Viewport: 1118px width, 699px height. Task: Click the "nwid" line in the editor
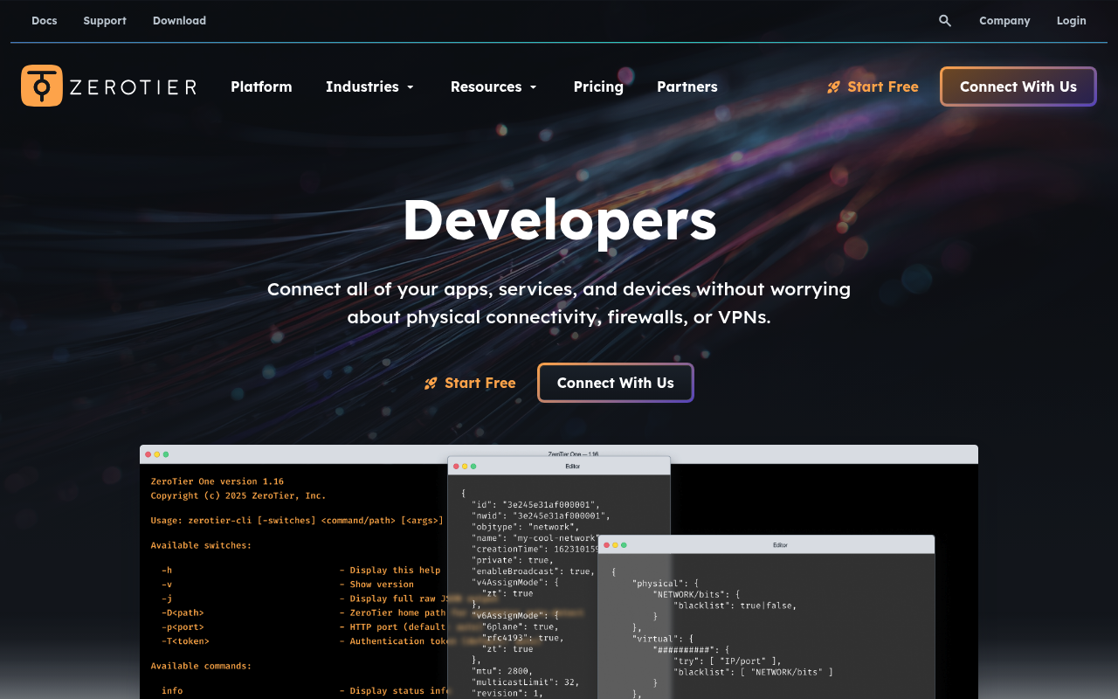[x=541, y=516]
